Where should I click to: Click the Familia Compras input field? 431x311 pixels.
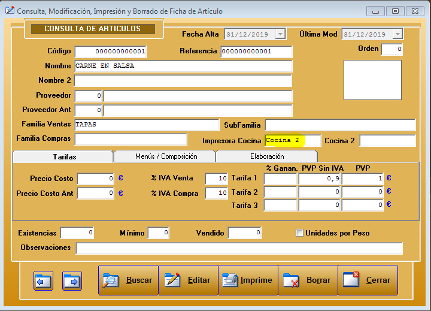pyautogui.click(x=131, y=139)
